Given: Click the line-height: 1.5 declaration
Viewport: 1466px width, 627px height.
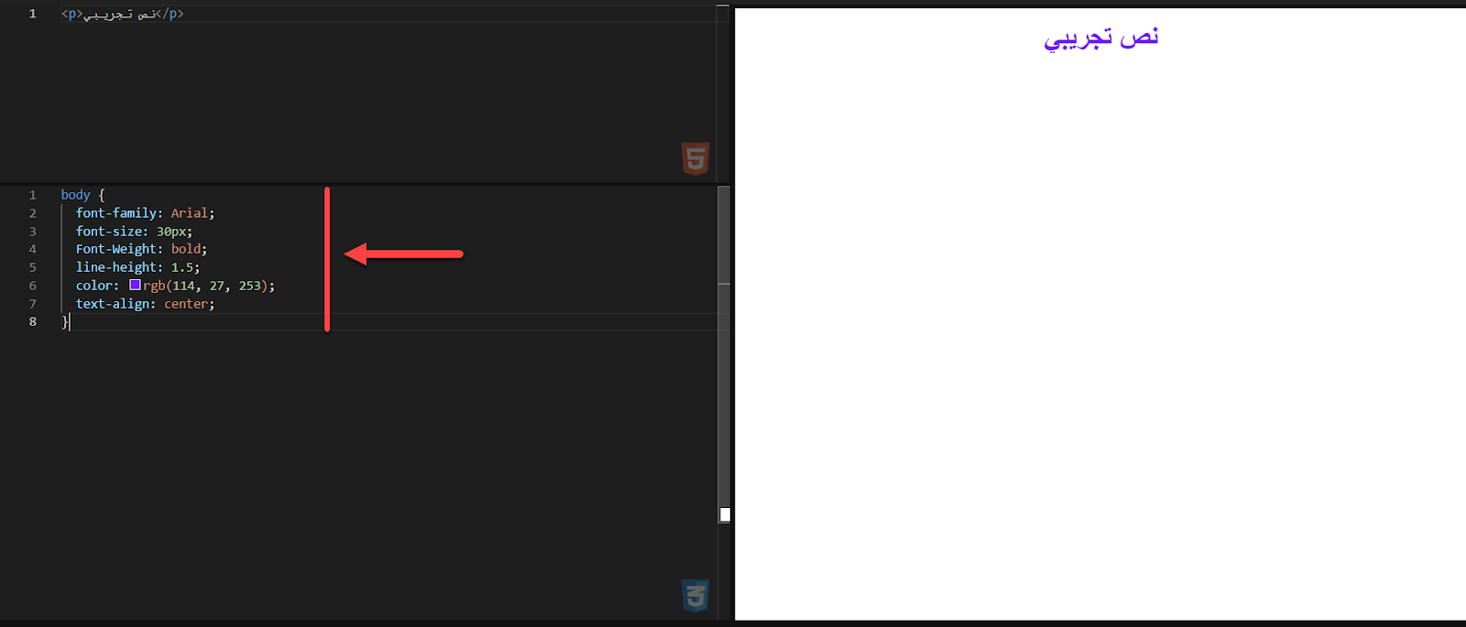Looking at the screenshot, I should pos(137,267).
